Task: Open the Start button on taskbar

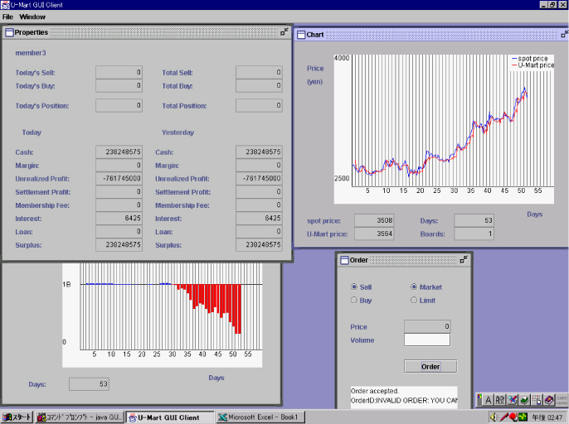Action: pos(17,417)
